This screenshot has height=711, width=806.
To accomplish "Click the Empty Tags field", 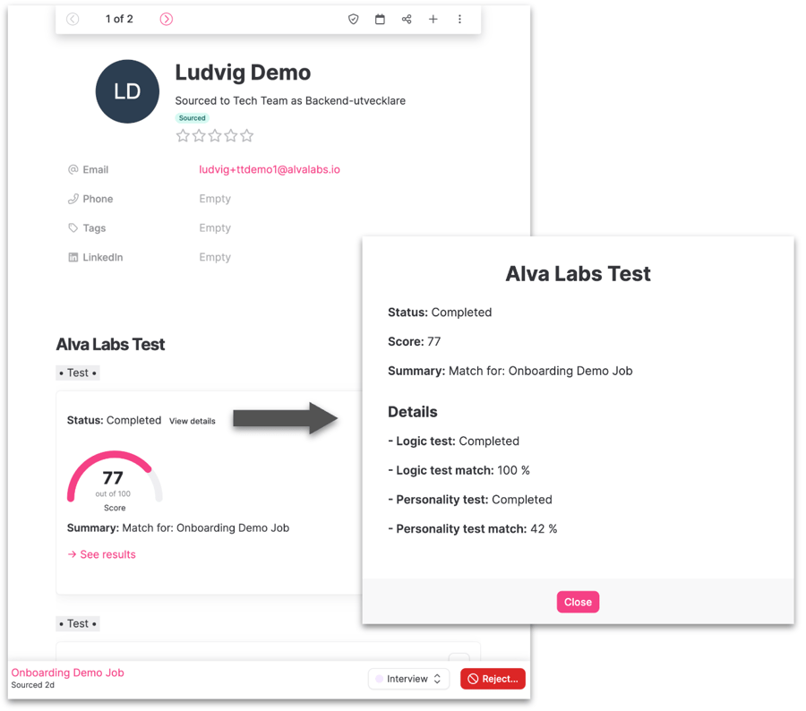I will (215, 227).
